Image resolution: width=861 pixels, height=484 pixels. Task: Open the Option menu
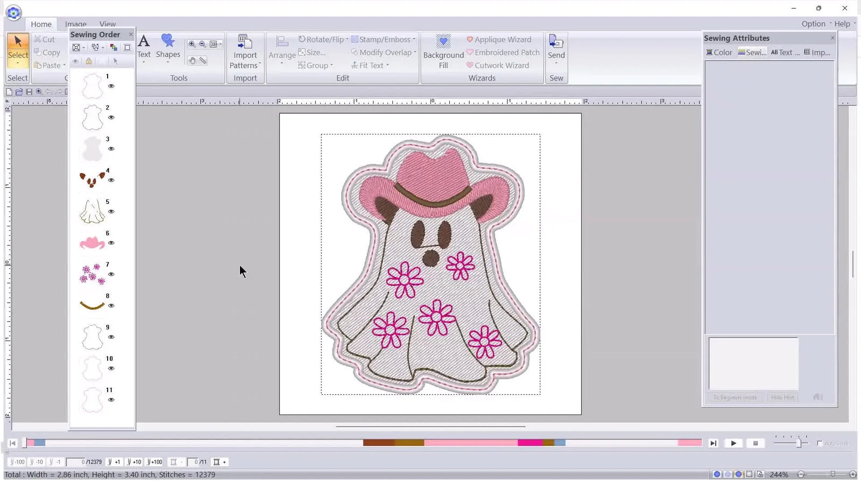pyautogui.click(x=813, y=24)
